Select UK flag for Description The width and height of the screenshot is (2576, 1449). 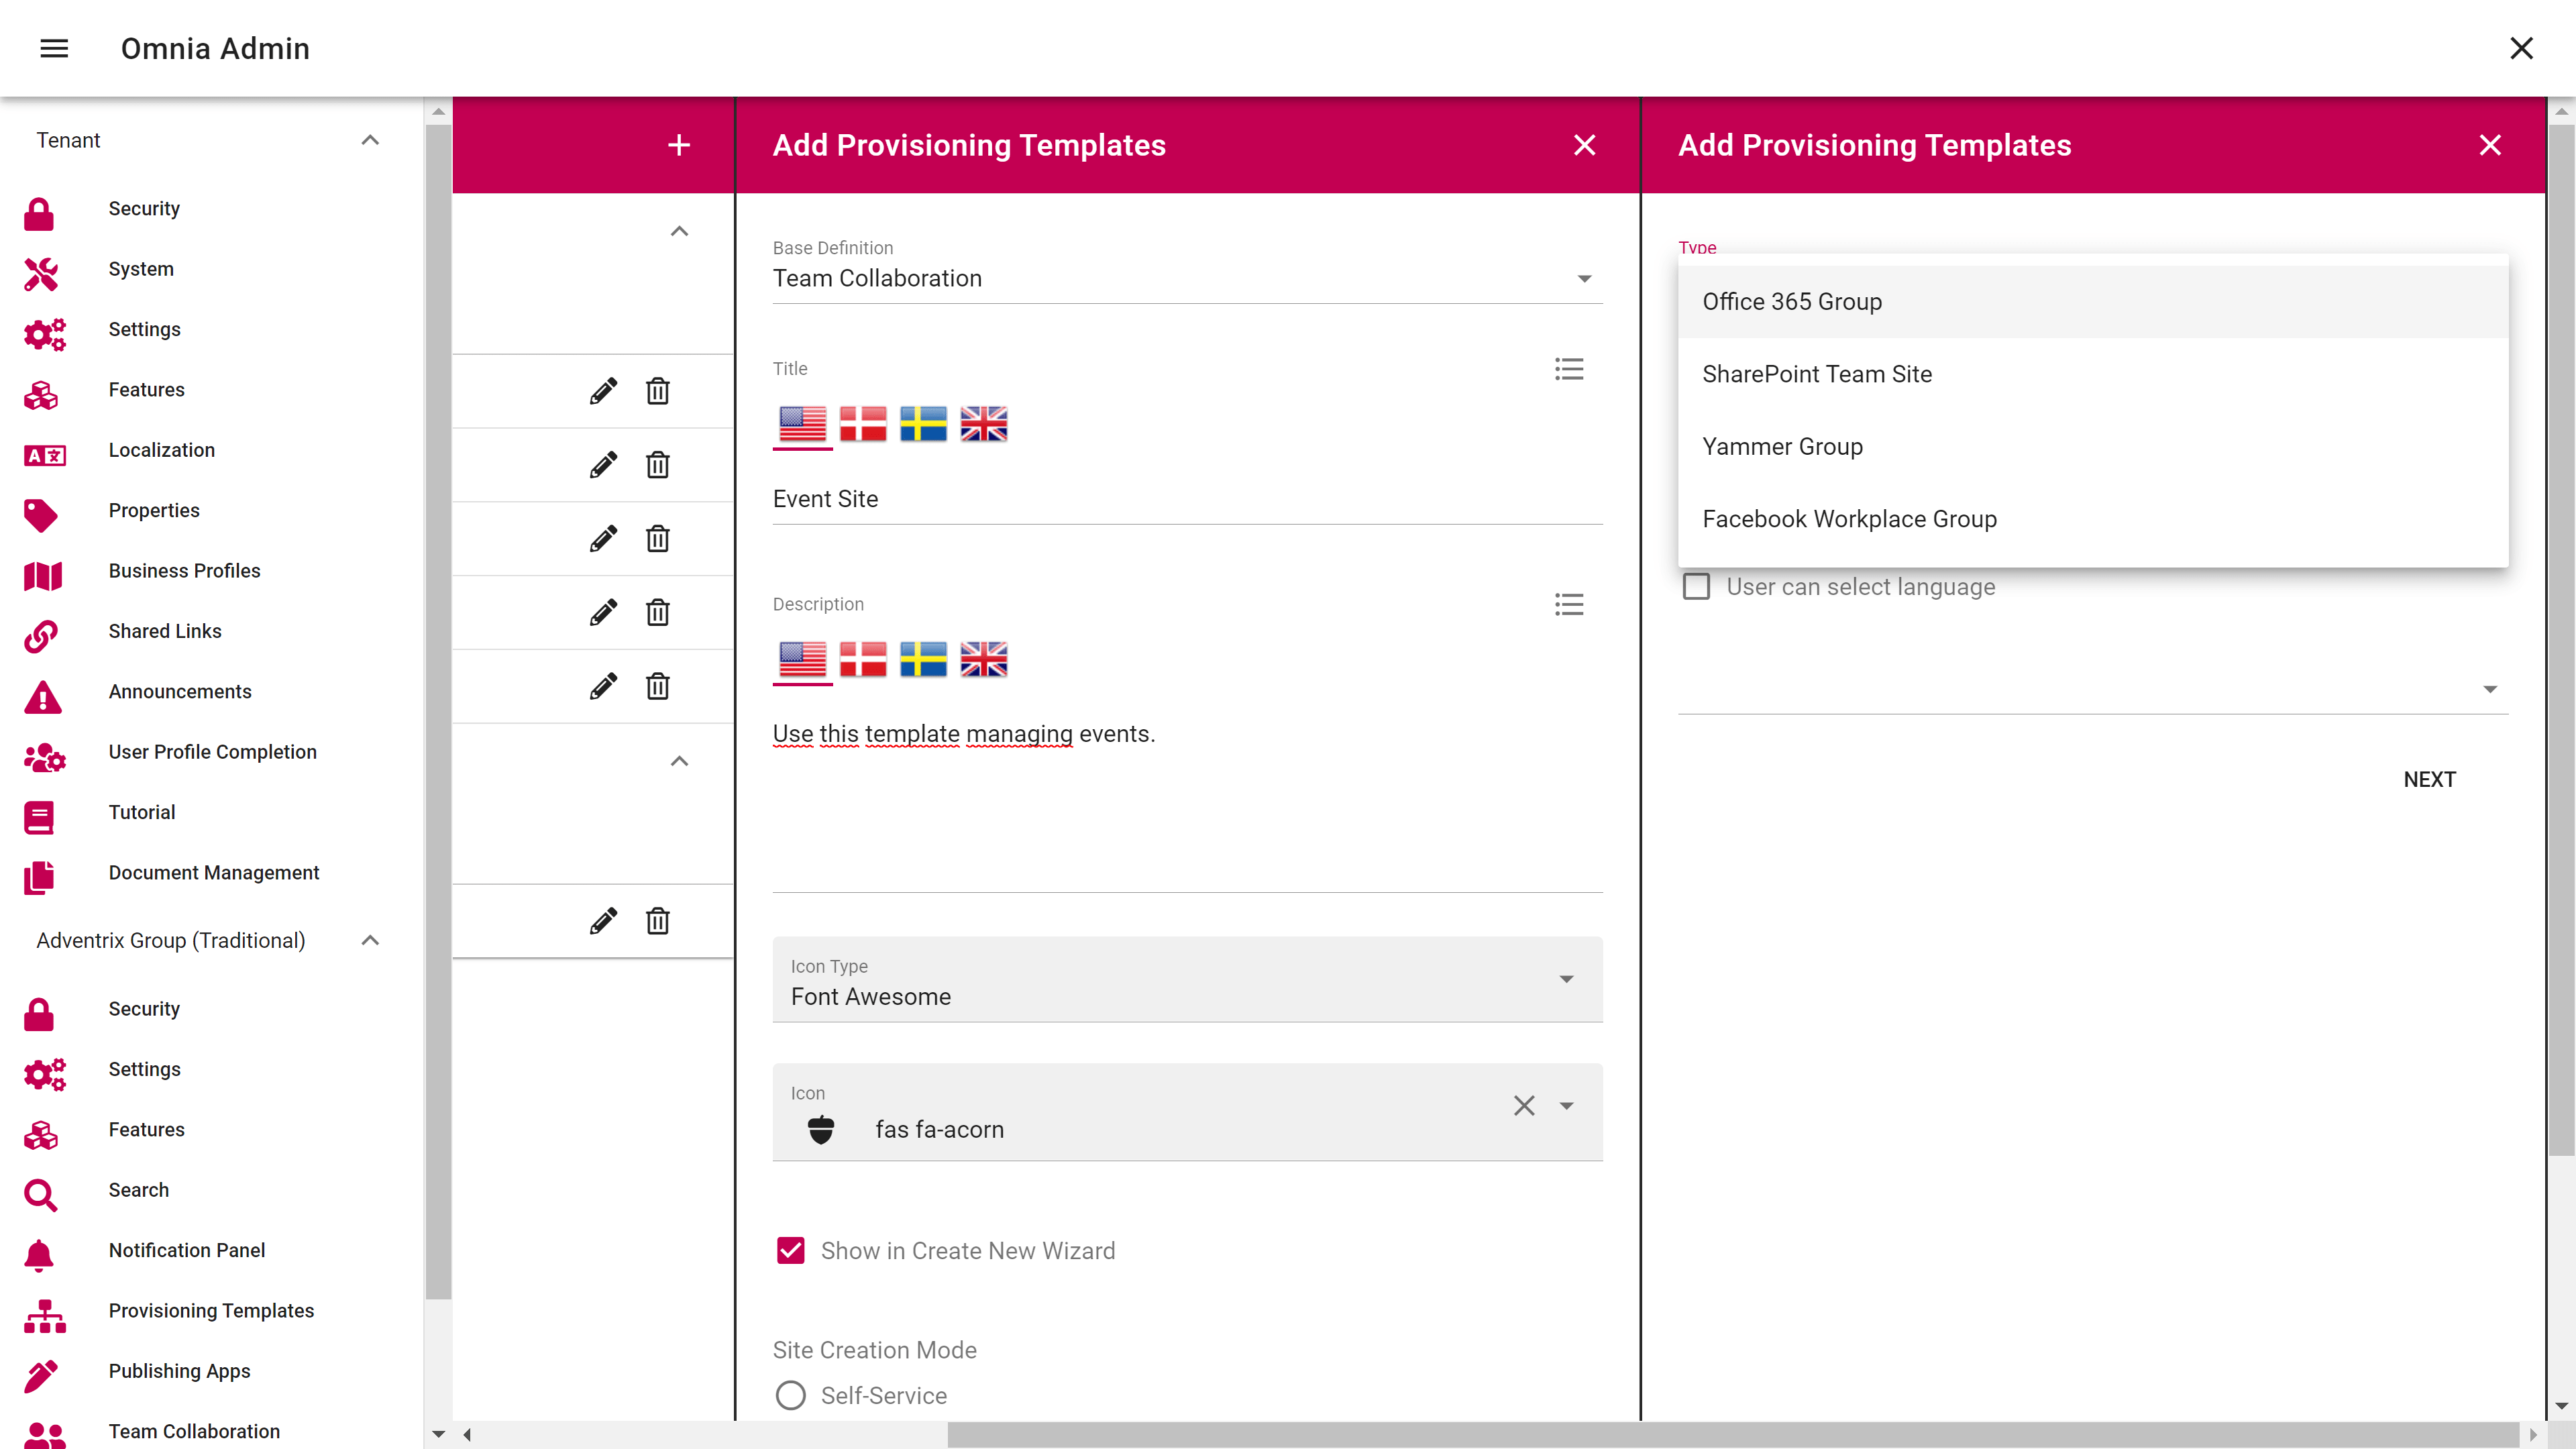984,659
